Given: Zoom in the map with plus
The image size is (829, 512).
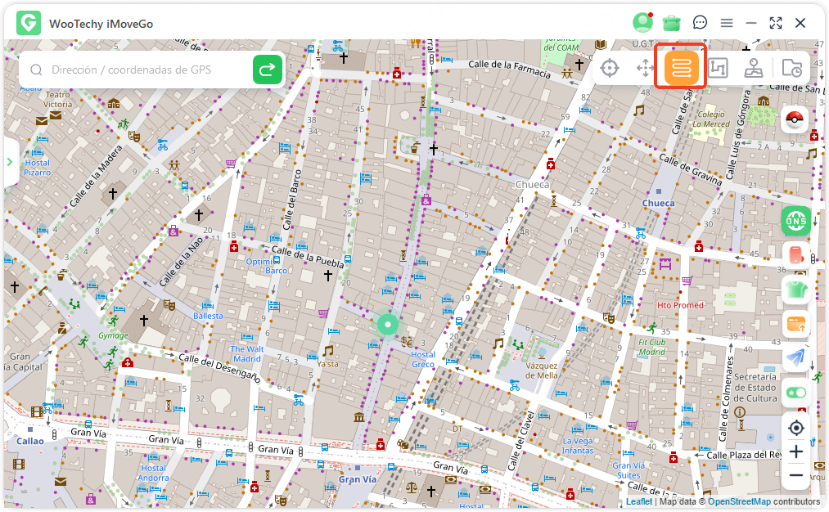Looking at the screenshot, I should pyautogui.click(x=795, y=451).
